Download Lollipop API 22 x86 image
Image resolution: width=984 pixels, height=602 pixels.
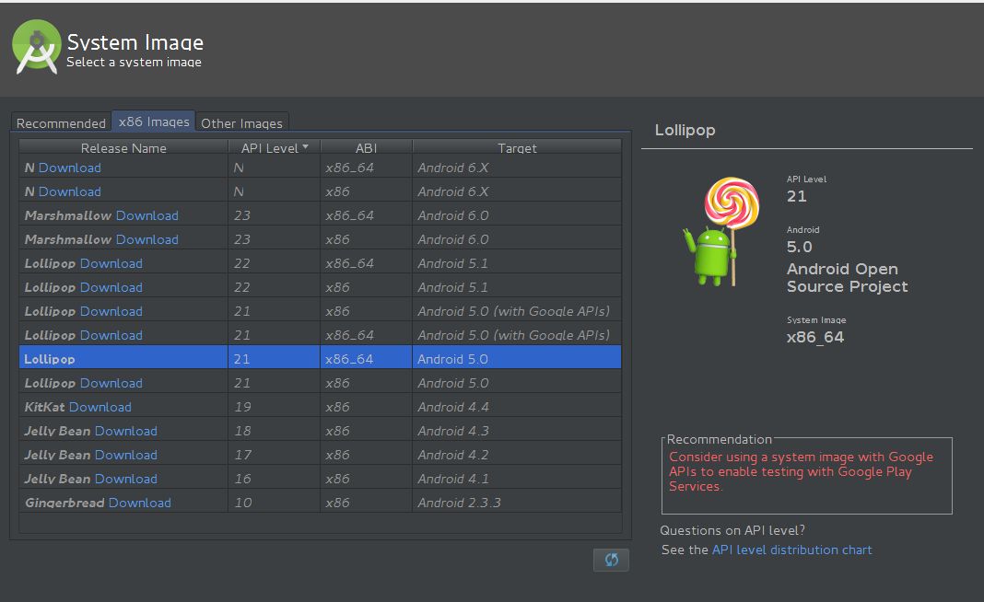pyautogui.click(x=111, y=287)
